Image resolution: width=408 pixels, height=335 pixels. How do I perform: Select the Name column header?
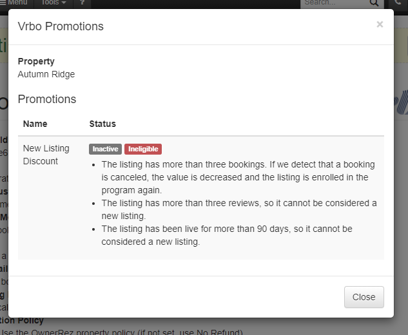tap(35, 124)
